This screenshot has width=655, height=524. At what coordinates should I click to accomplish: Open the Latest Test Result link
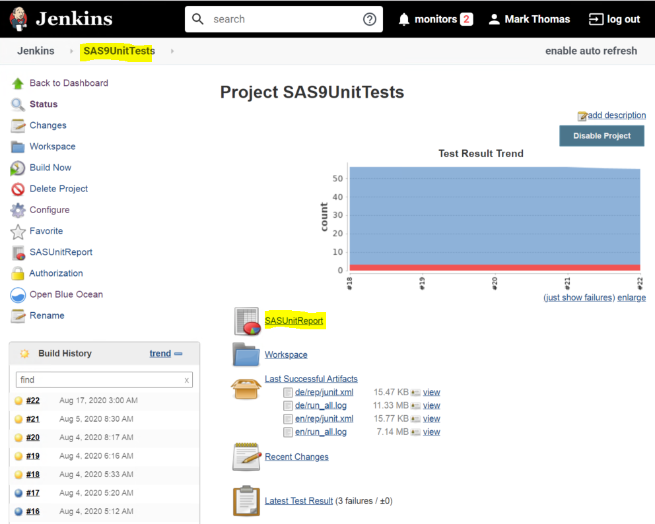click(x=298, y=501)
